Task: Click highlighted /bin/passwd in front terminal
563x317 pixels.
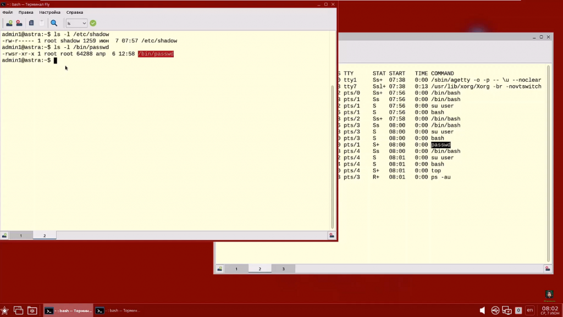Action: pyautogui.click(x=156, y=54)
